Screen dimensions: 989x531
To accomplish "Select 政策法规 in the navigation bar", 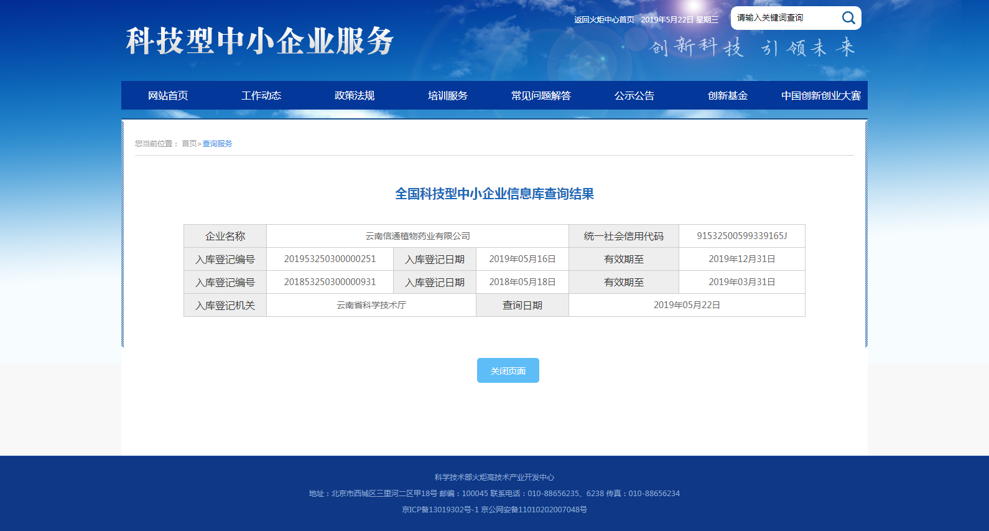I will [355, 96].
